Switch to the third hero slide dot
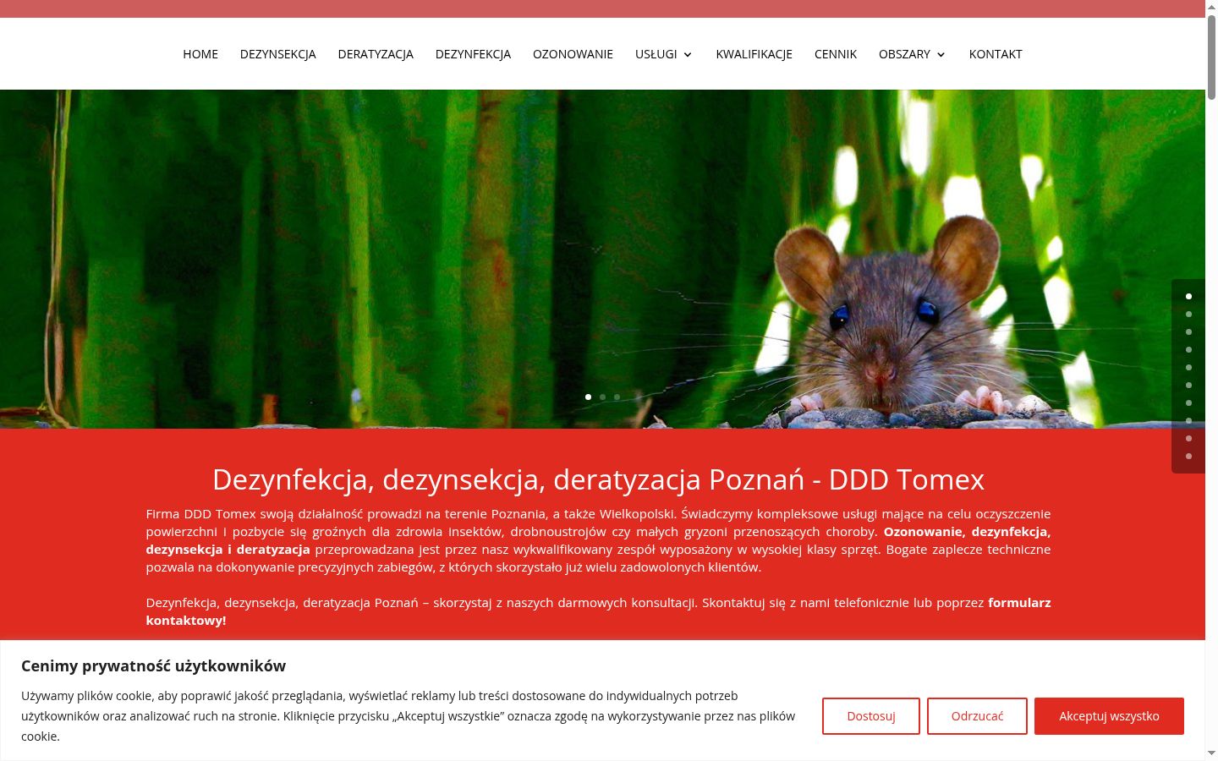Viewport: 1218px width, 761px height. tap(617, 397)
